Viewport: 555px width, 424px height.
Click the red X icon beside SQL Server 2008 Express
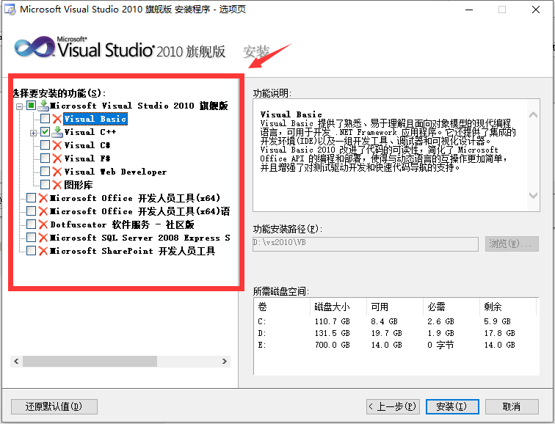tap(43, 238)
